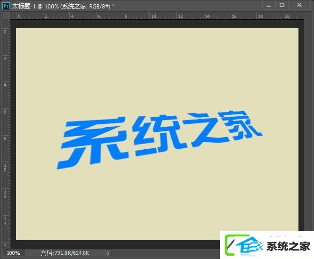The image size is (314, 259).
Task: Maximize the document window
Action: click(x=282, y=5)
